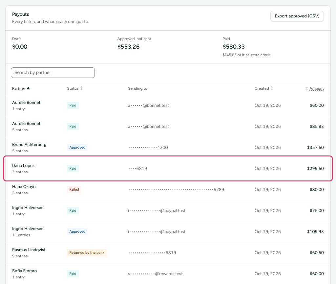The image size is (336, 284).
Task: Open Aurelie Bonnet's 1 entry payout row
Action: point(168,106)
